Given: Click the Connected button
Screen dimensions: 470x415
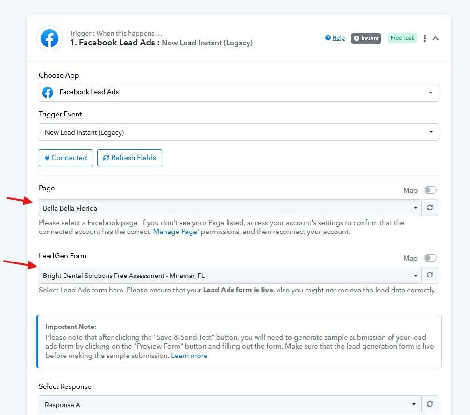Looking at the screenshot, I should tap(66, 158).
